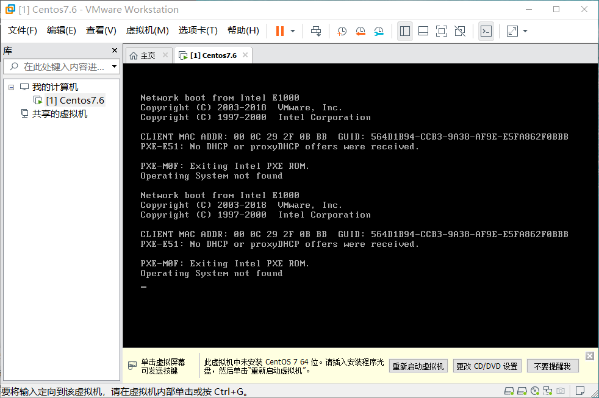Viewport: 599px width, 398px height.
Task: Open the 帮助(H) menu
Action: pyautogui.click(x=243, y=30)
